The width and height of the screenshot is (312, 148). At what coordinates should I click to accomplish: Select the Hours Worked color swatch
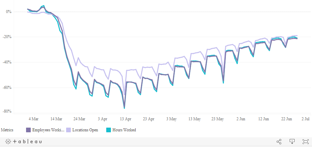point(109,130)
